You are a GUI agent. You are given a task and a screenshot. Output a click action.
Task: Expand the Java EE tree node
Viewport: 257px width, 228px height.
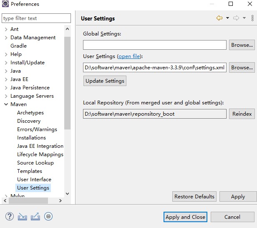click(x=6, y=79)
